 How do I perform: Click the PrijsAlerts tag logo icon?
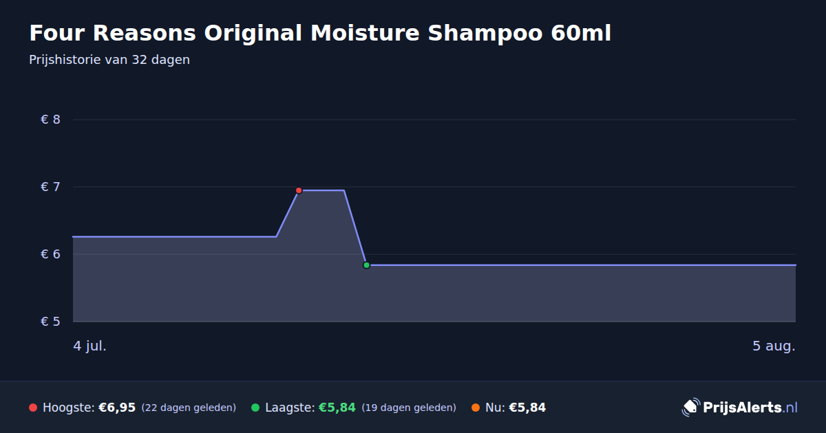690,407
